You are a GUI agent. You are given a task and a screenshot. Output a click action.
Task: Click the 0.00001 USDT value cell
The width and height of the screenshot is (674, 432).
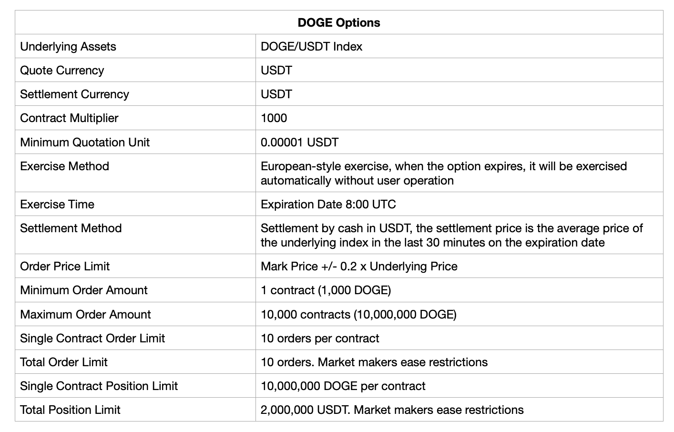point(299,143)
